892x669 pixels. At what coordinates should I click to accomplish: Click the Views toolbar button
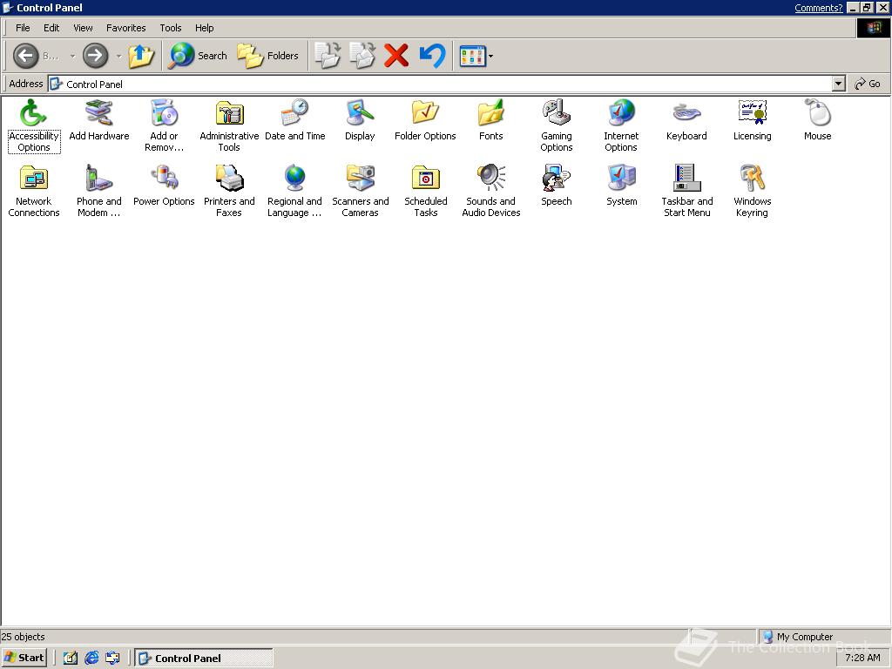472,56
